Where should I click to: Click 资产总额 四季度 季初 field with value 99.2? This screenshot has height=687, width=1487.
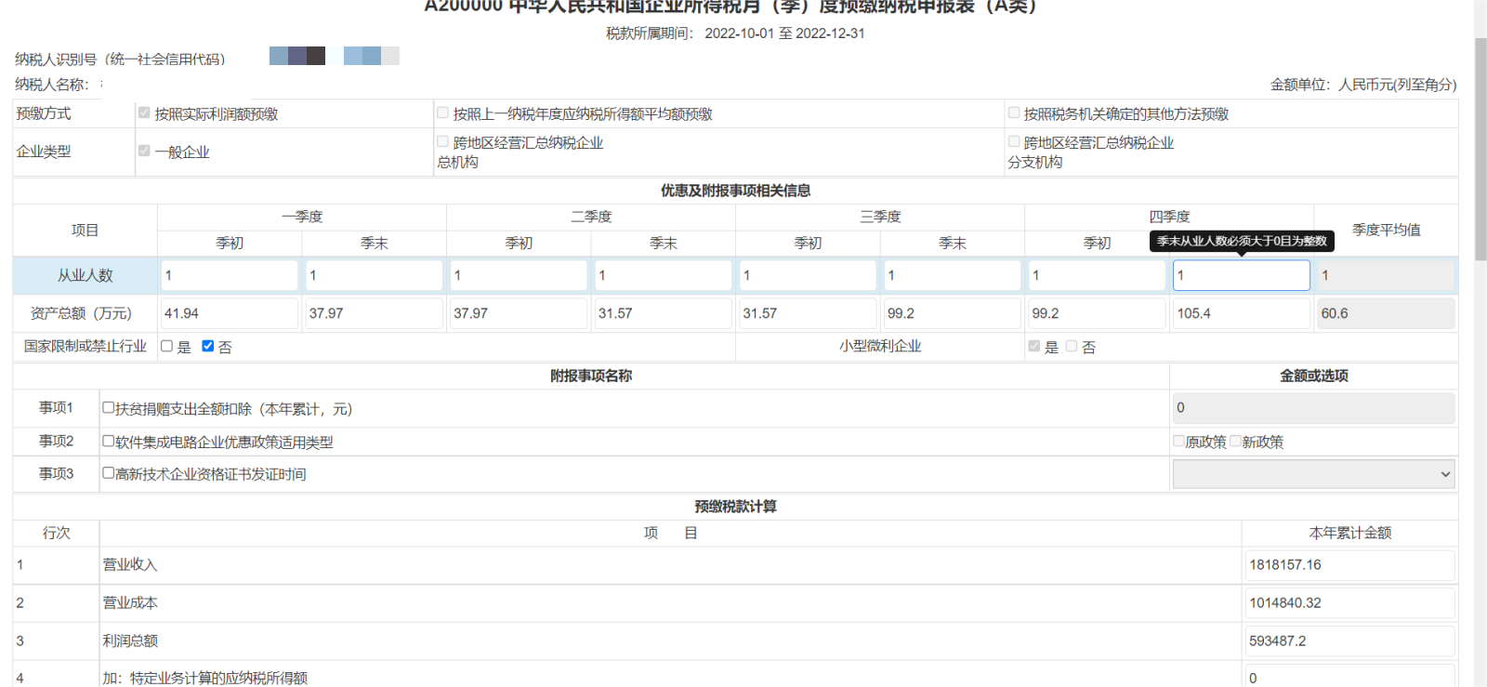[x=1097, y=313]
